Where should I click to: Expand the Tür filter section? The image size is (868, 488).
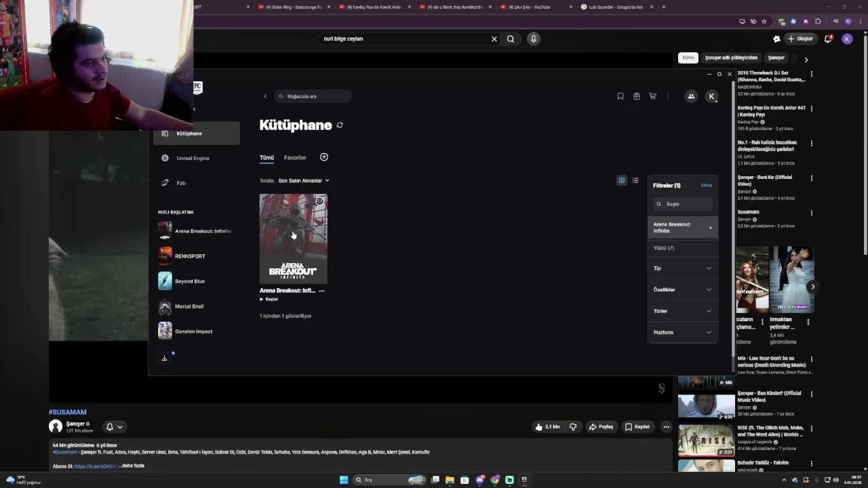coord(683,268)
